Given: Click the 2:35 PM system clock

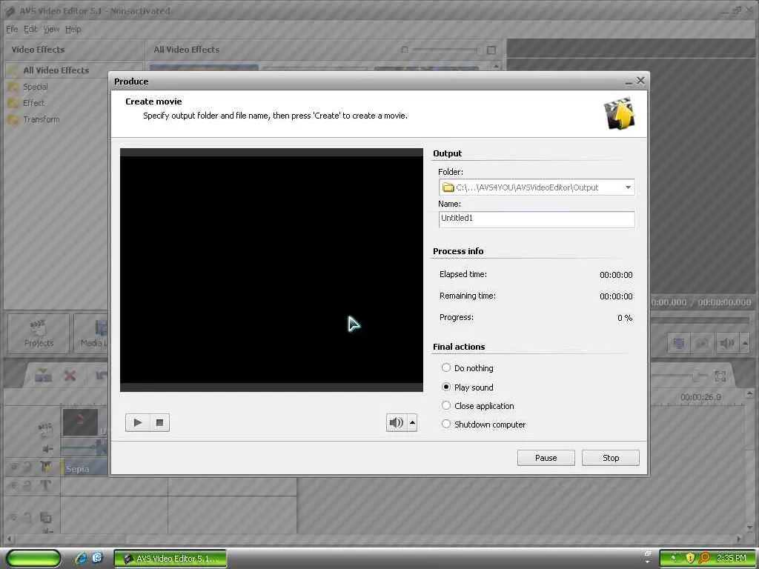Looking at the screenshot, I should 732,559.
